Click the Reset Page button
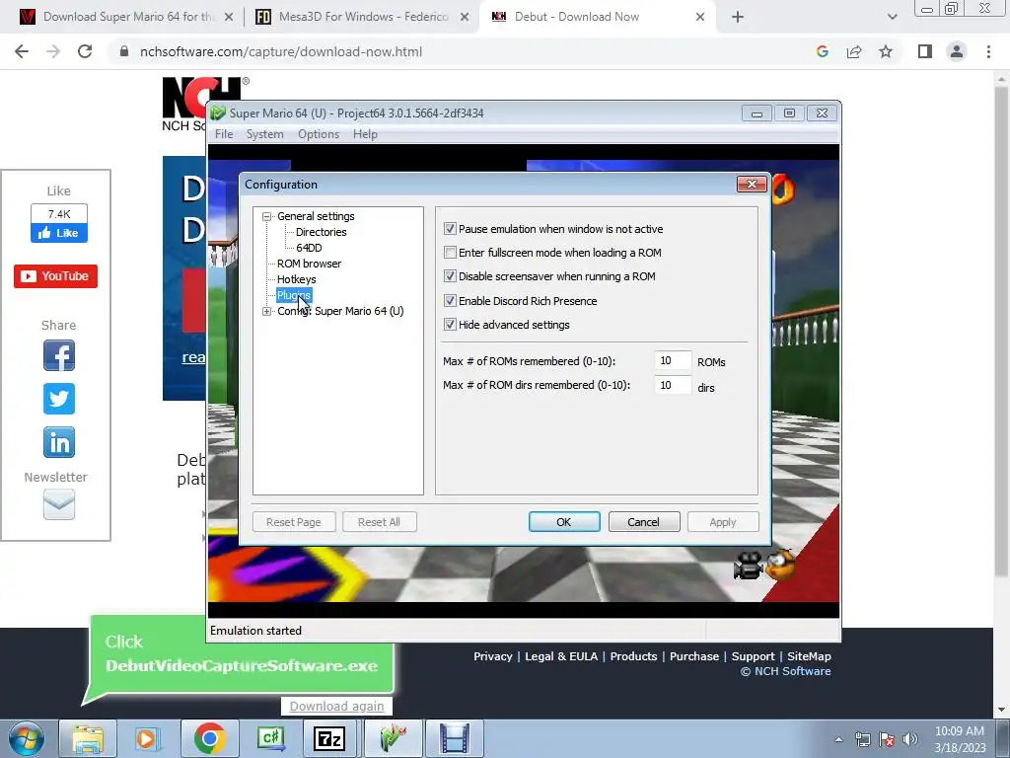This screenshot has height=758, width=1010. (x=294, y=522)
